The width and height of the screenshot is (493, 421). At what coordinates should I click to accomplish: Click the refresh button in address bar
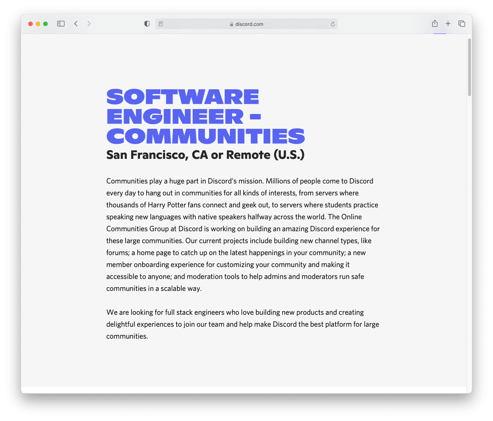332,24
